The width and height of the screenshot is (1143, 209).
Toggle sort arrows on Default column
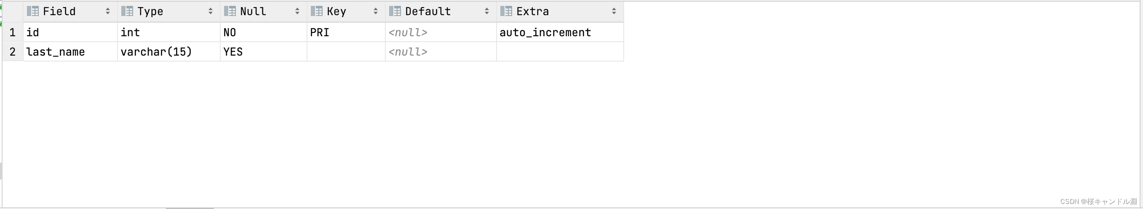pos(487,11)
